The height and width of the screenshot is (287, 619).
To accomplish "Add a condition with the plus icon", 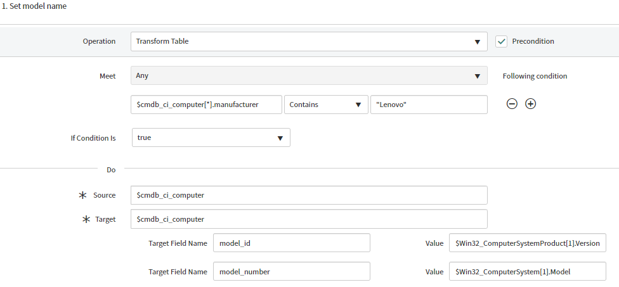I will click(x=531, y=104).
